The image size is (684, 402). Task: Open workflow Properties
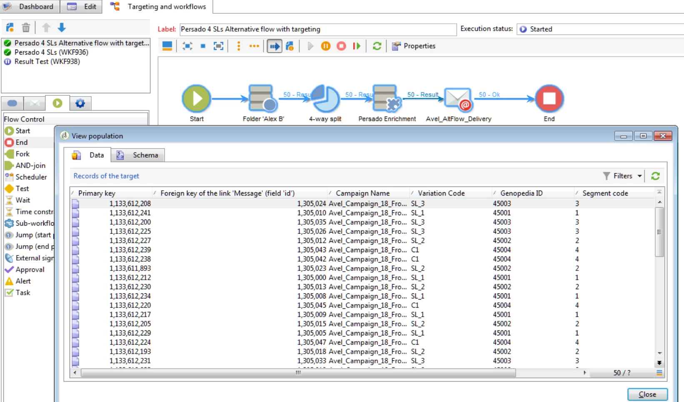coord(414,46)
